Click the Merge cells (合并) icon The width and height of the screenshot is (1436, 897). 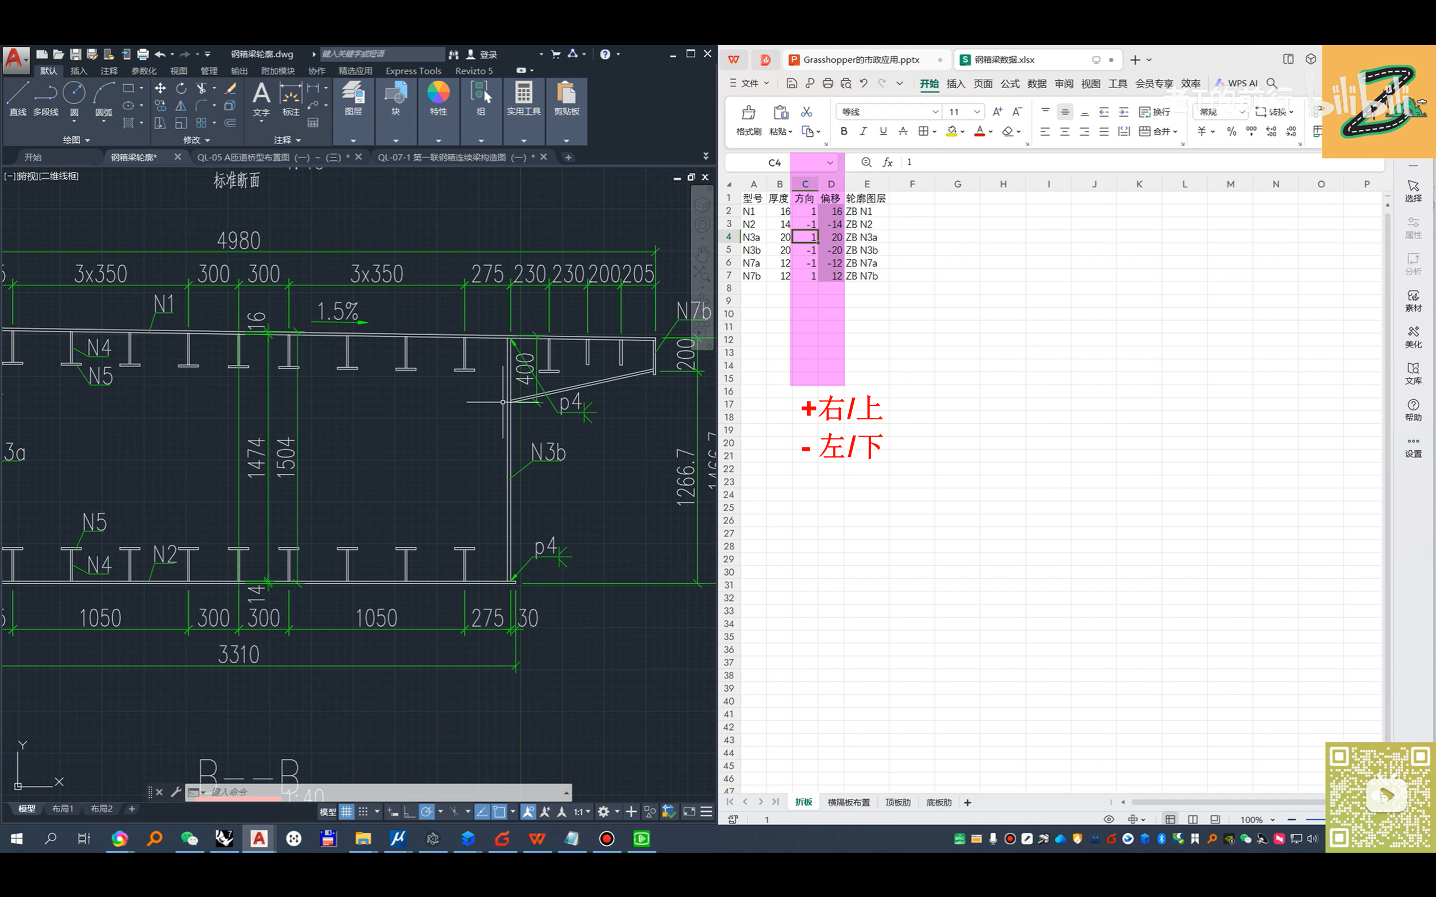[x=1145, y=132]
